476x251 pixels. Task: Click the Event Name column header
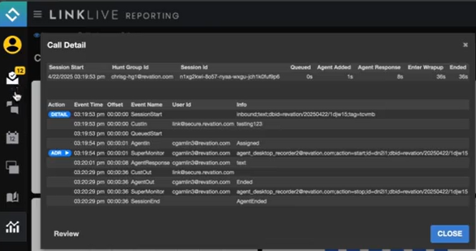(x=146, y=105)
